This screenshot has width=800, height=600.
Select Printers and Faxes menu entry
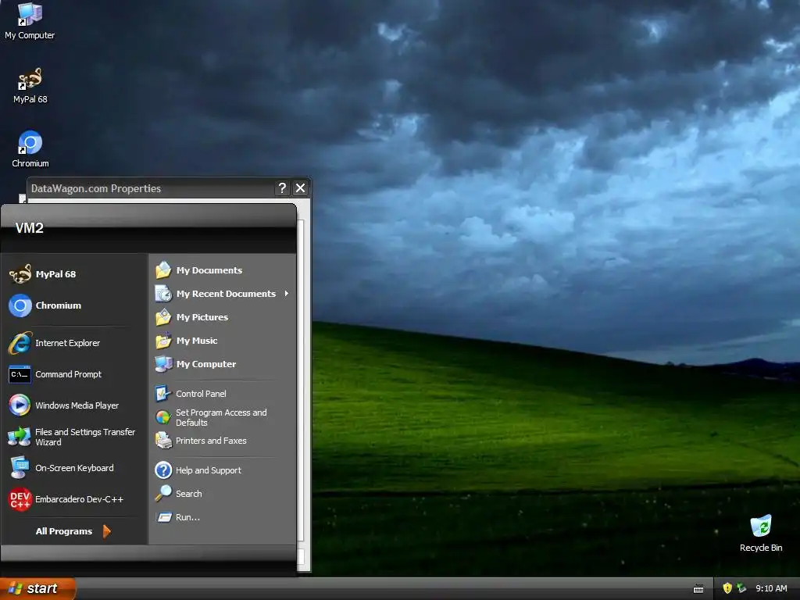coord(223,441)
